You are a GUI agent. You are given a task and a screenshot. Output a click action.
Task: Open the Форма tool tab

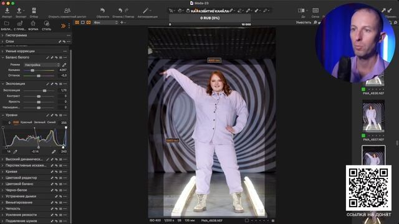click(33, 26)
